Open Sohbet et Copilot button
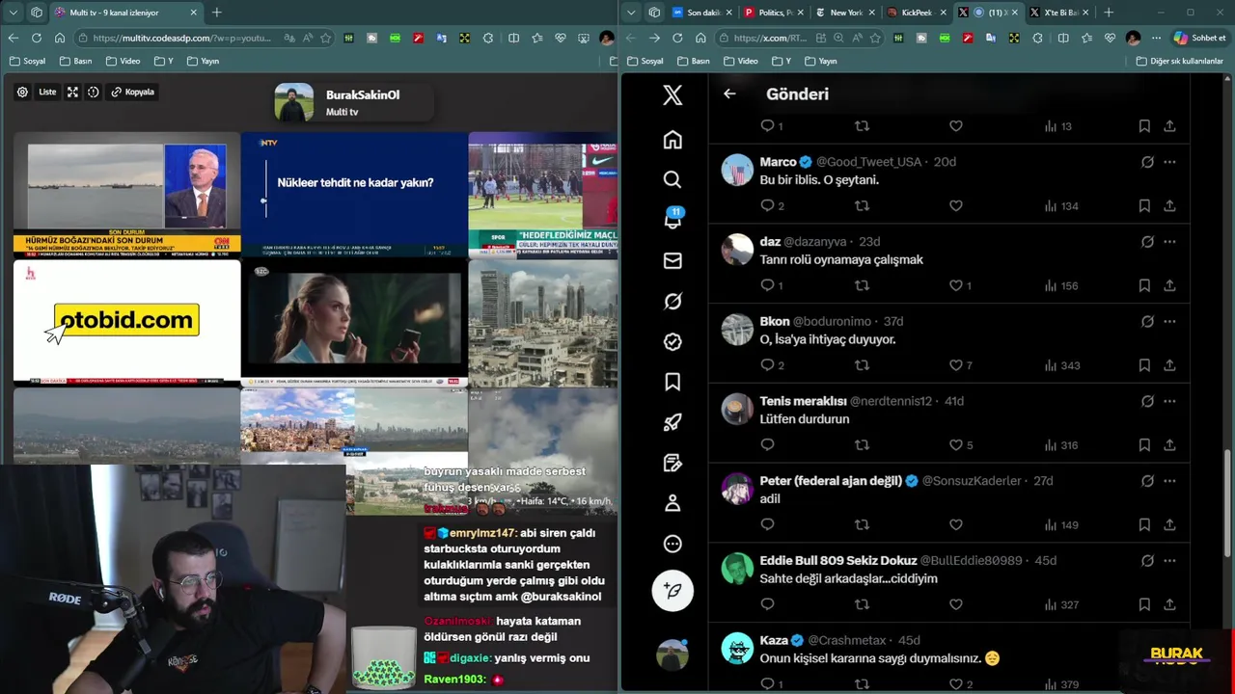The width and height of the screenshot is (1235, 694). (1199, 38)
